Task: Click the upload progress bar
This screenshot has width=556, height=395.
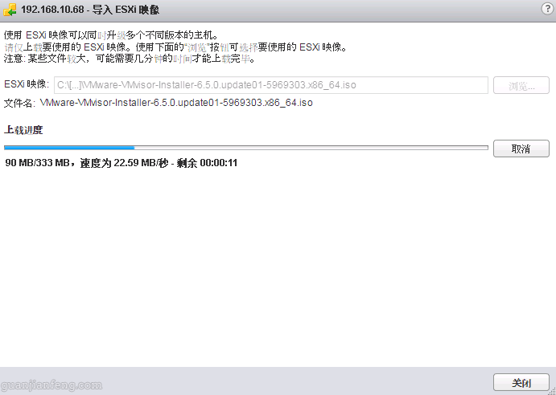Action: (x=246, y=148)
